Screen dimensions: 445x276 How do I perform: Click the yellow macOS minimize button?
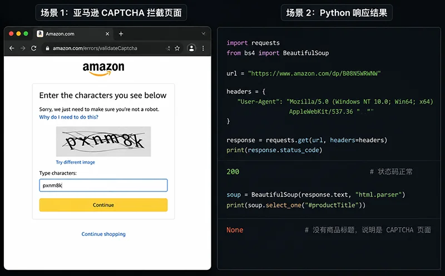point(18,33)
